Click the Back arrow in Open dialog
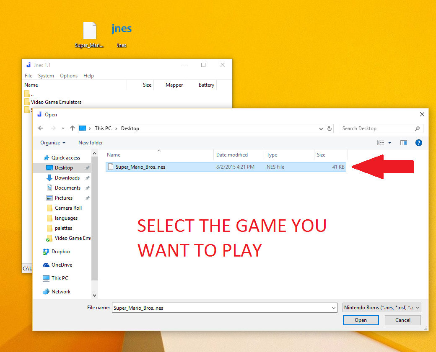 pos(41,128)
